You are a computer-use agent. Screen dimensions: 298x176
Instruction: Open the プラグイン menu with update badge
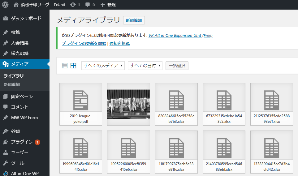point(22,142)
